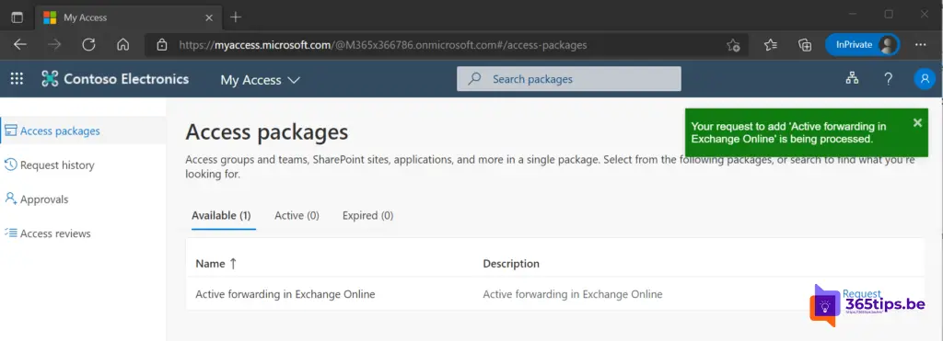Switch to the Active (0) tab

pos(297,215)
